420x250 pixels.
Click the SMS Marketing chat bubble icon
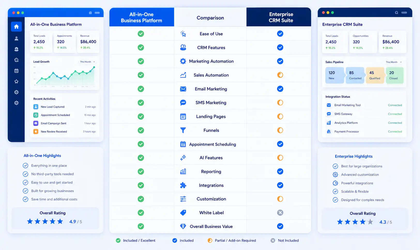pos(183,103)
